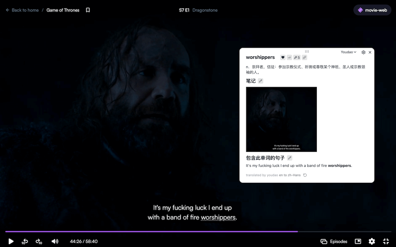This screenshot has width=396, height=247.
Task: Refresh the Youdao translation
Action: pyautogui.click(x=305, y=175)
